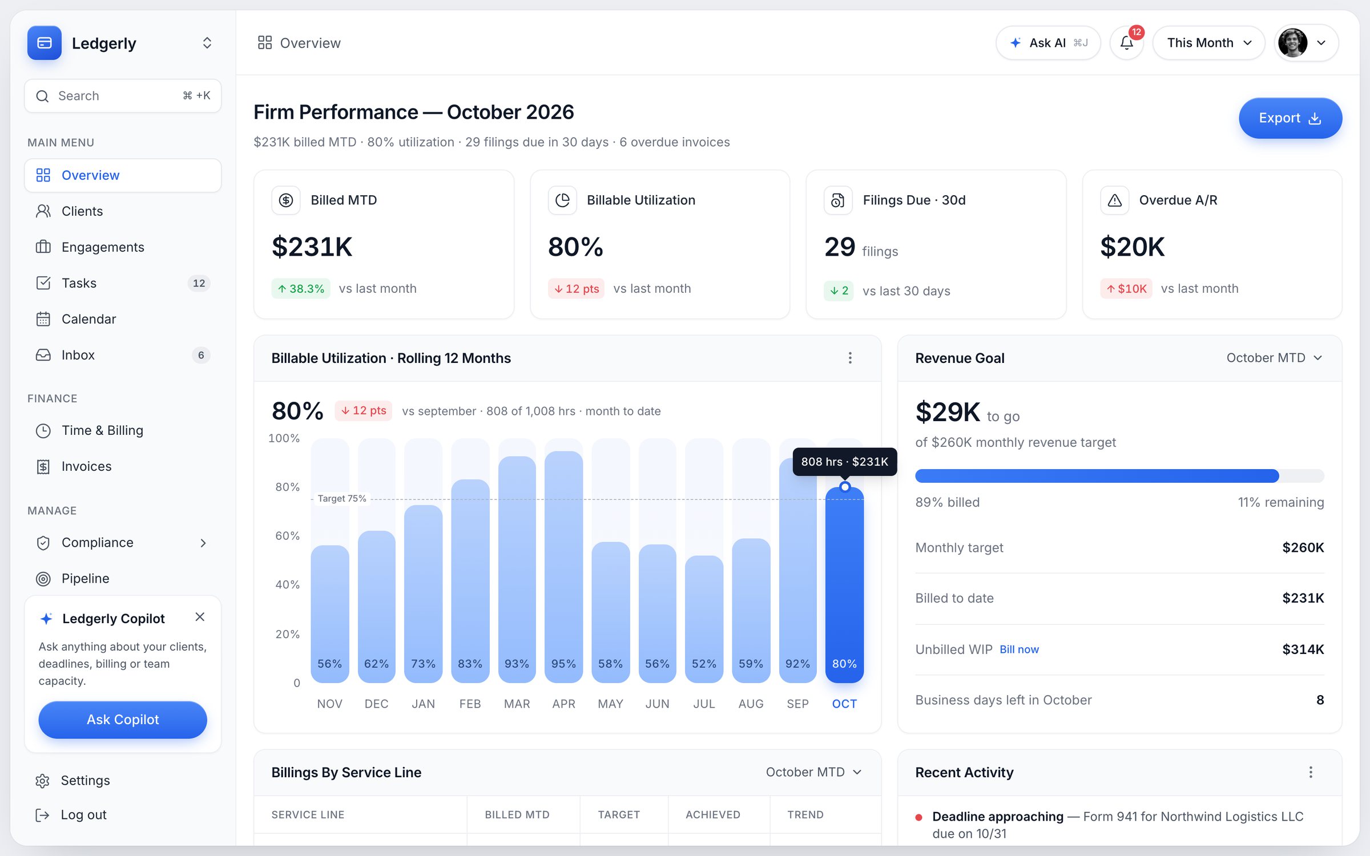
Task: Click the Billable Utilization pie icon
Action: click(562, 200)
